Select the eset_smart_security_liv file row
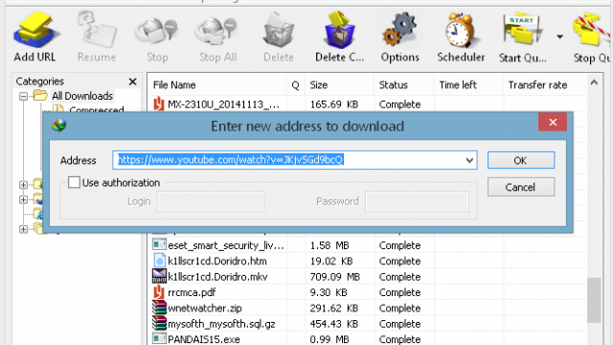The width and height of the screenshot is (613, 345). [367, 245]
